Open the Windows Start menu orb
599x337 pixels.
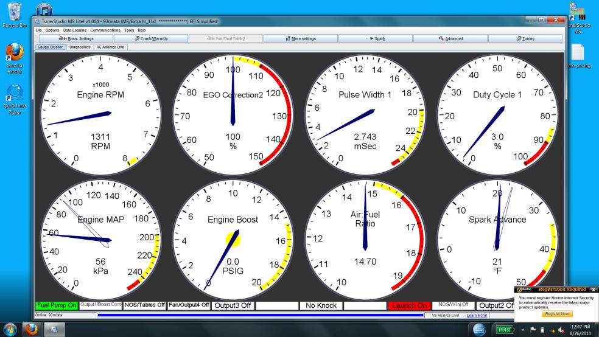click(x=10, y=328)
